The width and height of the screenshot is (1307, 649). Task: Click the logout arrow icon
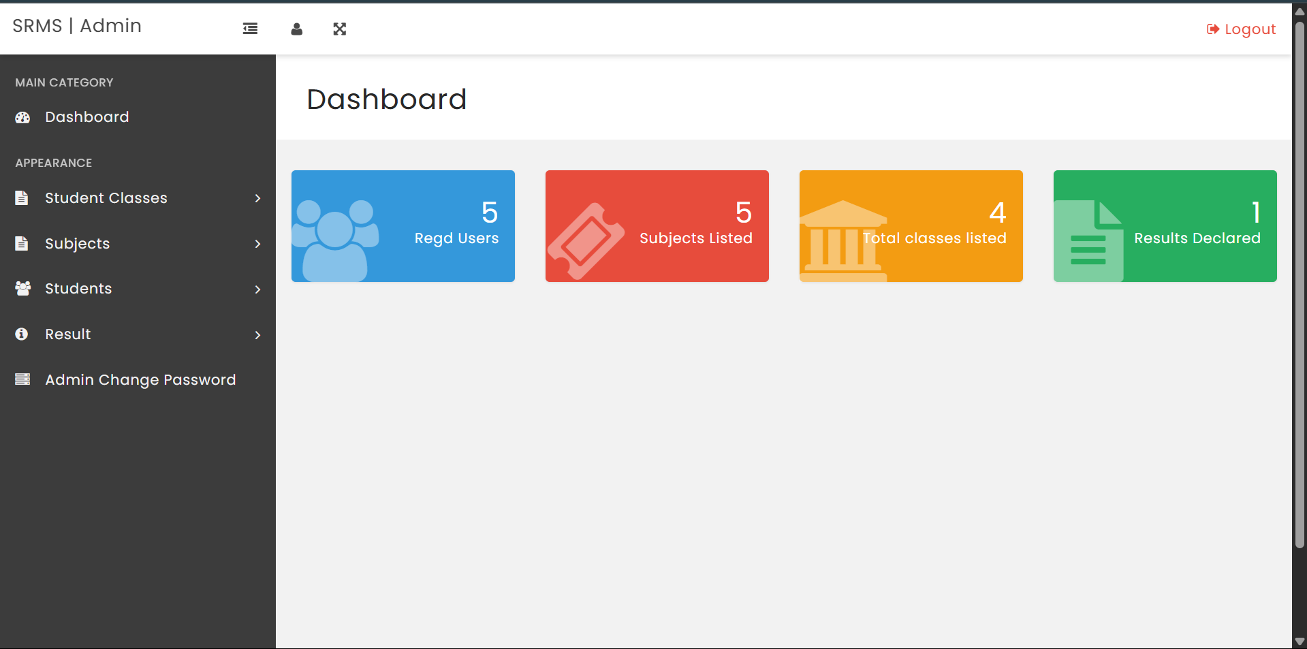pyautogui.click(x=1212, y=29)
